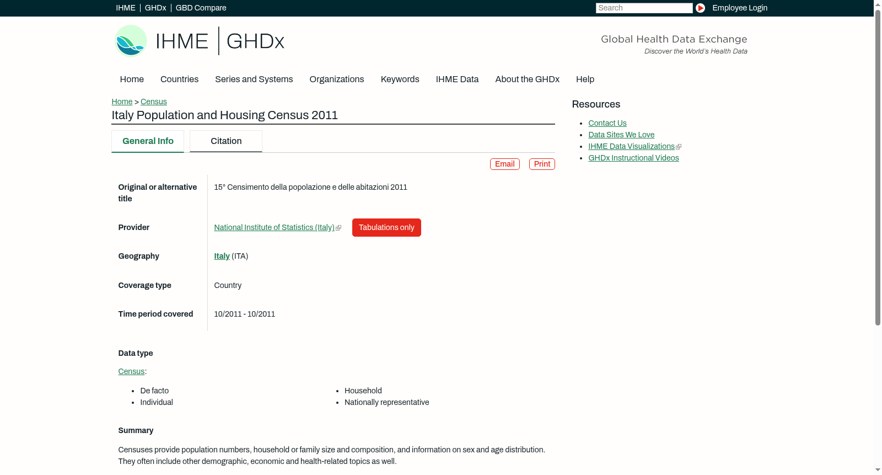Open the Employee Login link
This screenshot has width=882, height=475.
(740, 8)
